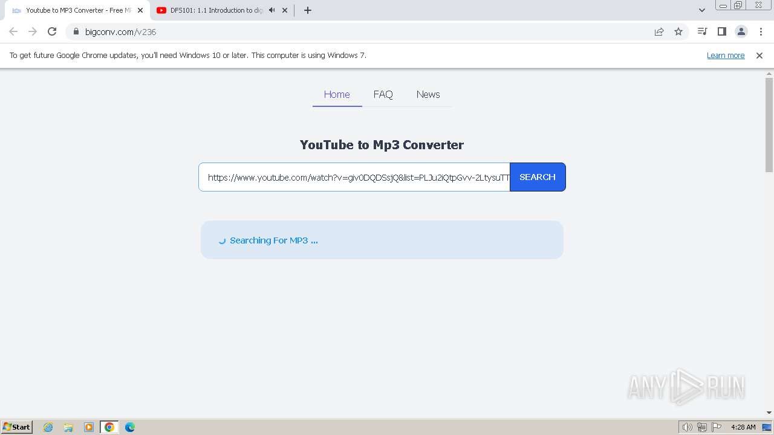Viewport: 774px width, 435px height.
Task: Open the News page
Action: pos(428,94)
